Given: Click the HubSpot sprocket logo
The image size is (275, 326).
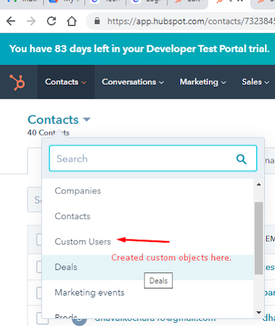Looking at the screenshot, I should tap(17, 82).
